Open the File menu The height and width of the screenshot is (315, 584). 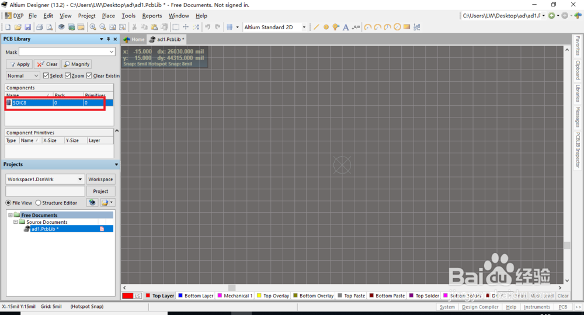pos(32,16)
